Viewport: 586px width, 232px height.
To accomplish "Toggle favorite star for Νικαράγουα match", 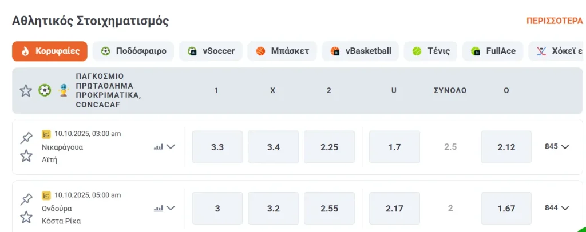I will pyautogui.click(x=26, y=156).
